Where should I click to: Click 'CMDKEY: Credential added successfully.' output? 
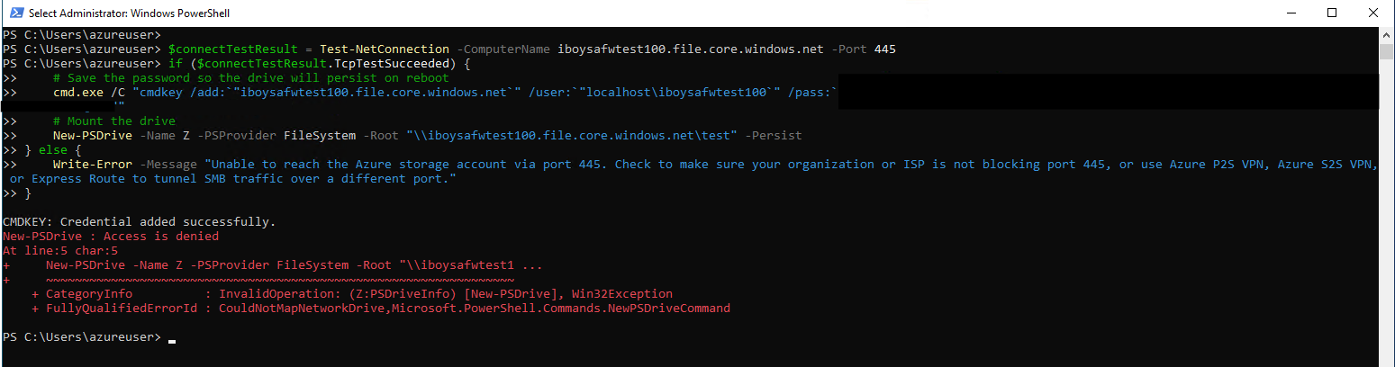tap(140, 221)
